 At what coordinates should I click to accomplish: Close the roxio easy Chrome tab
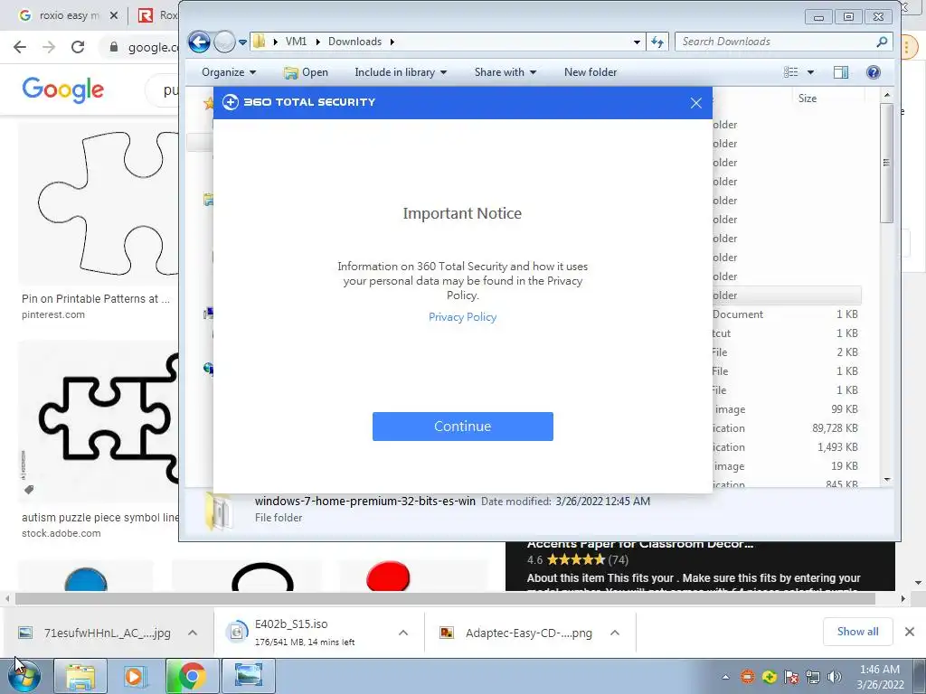(114, 15)
